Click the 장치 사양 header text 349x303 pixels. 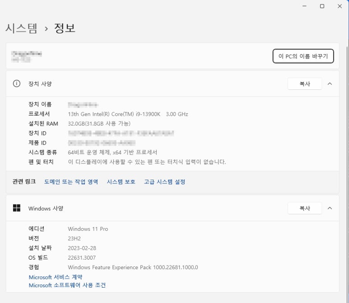point(40,84)
